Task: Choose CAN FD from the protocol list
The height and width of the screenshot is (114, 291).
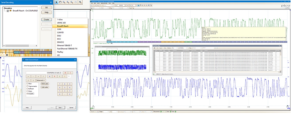Action: tap(60, 32)
